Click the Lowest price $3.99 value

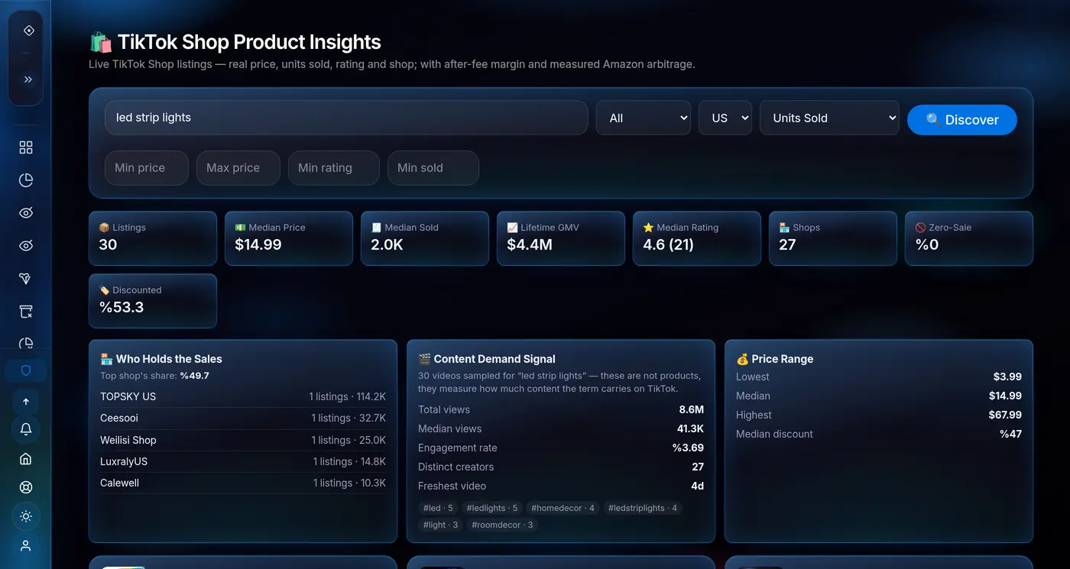(1007, 377)
